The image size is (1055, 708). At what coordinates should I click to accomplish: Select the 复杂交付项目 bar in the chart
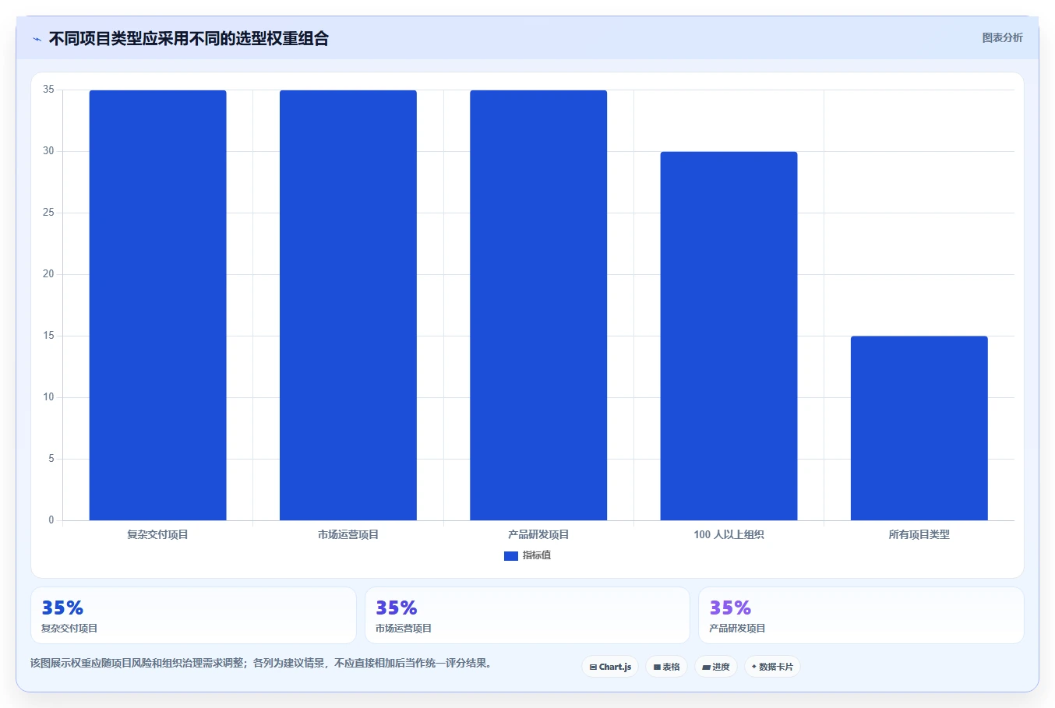158,305
